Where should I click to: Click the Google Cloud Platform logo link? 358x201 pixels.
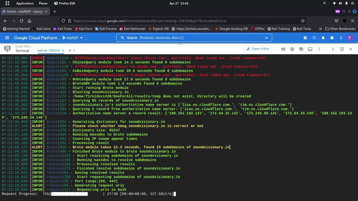[36, 38]
